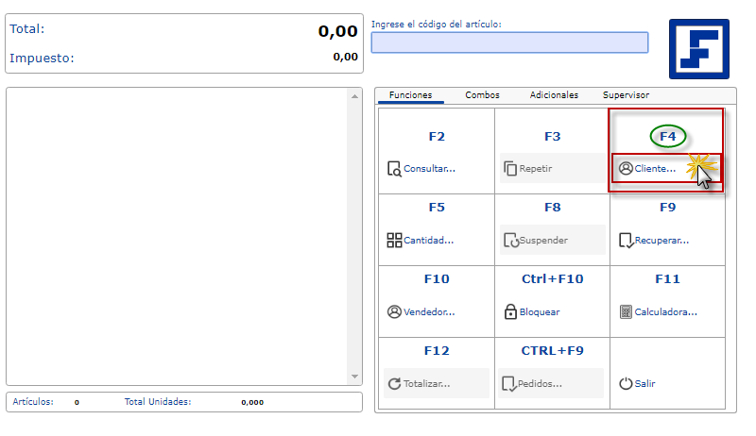The height and width of the screenshot is (436, 756).
Task: Click the Suspender icon
Action: [511, 240]
